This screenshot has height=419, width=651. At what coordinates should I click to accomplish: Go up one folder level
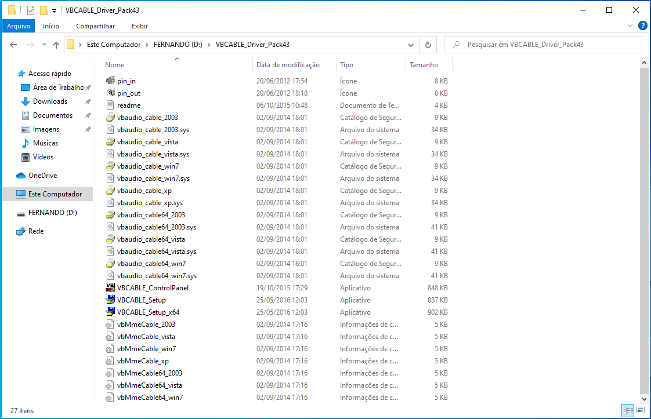(x=56, y=45)
